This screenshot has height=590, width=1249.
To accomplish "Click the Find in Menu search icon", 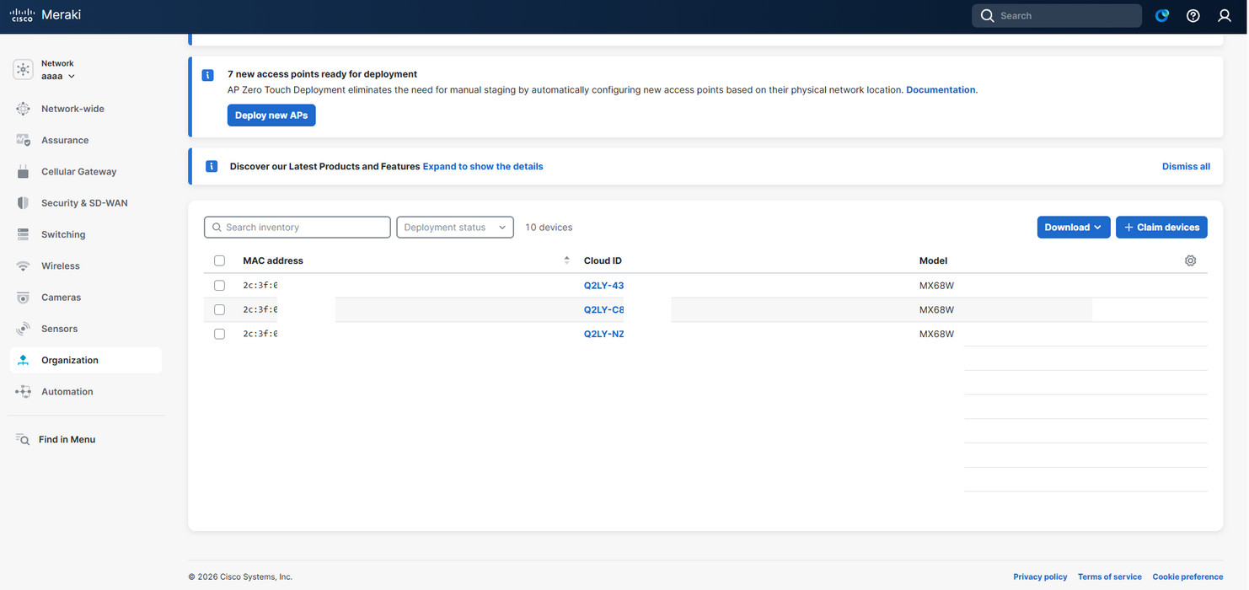I will [23, 440].
